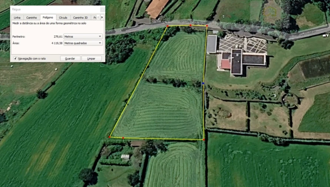Close the Régua dialog
This screenshot has height=187, width=330.
point(102,9)
